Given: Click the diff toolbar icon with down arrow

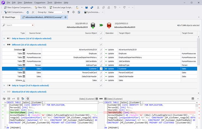Looking at the screenshot, I should click(x=23, y=99).
